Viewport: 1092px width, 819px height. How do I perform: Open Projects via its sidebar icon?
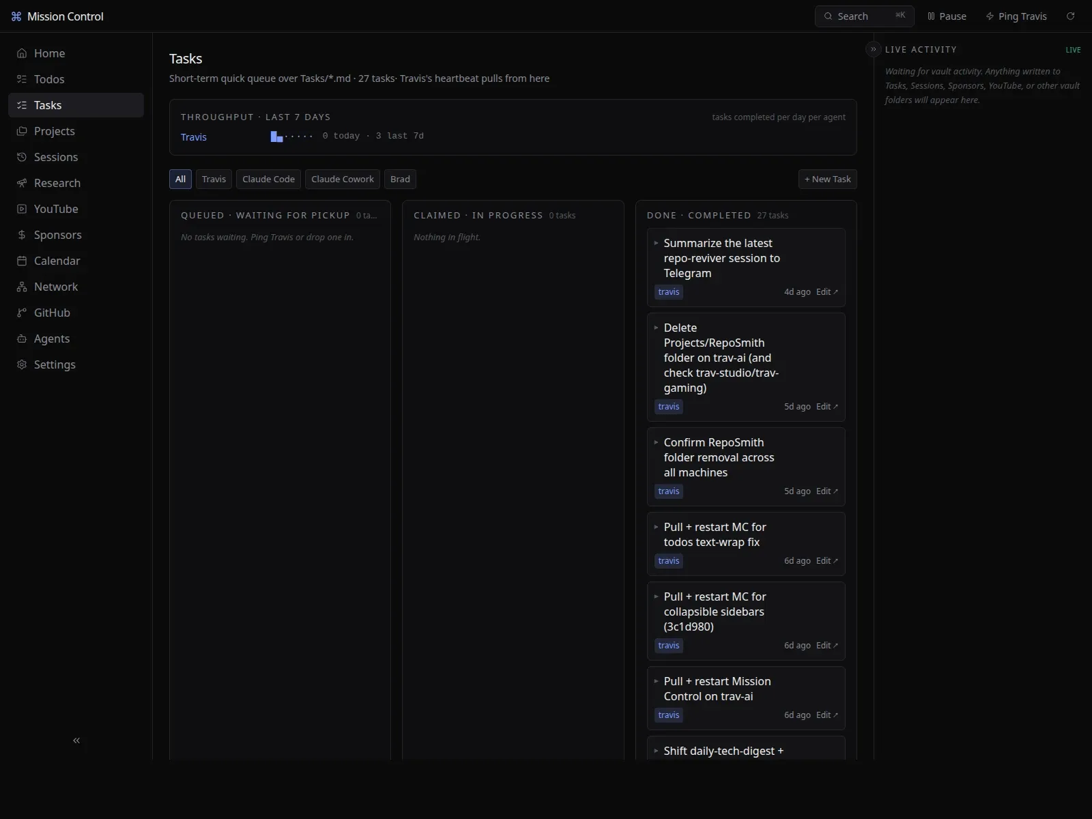(22, 131)
